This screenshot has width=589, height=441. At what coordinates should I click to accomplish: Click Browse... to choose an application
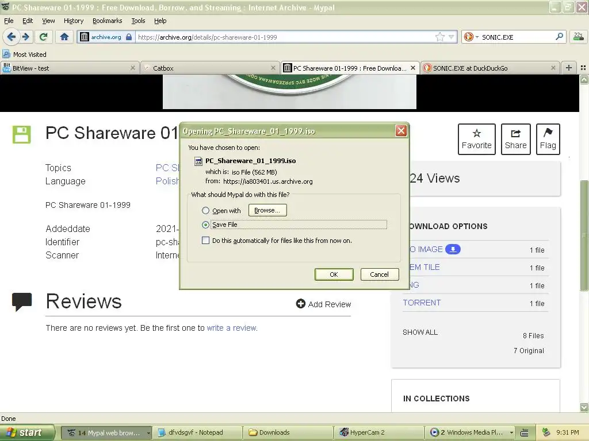pyautogui.click(x=267, y=210)
